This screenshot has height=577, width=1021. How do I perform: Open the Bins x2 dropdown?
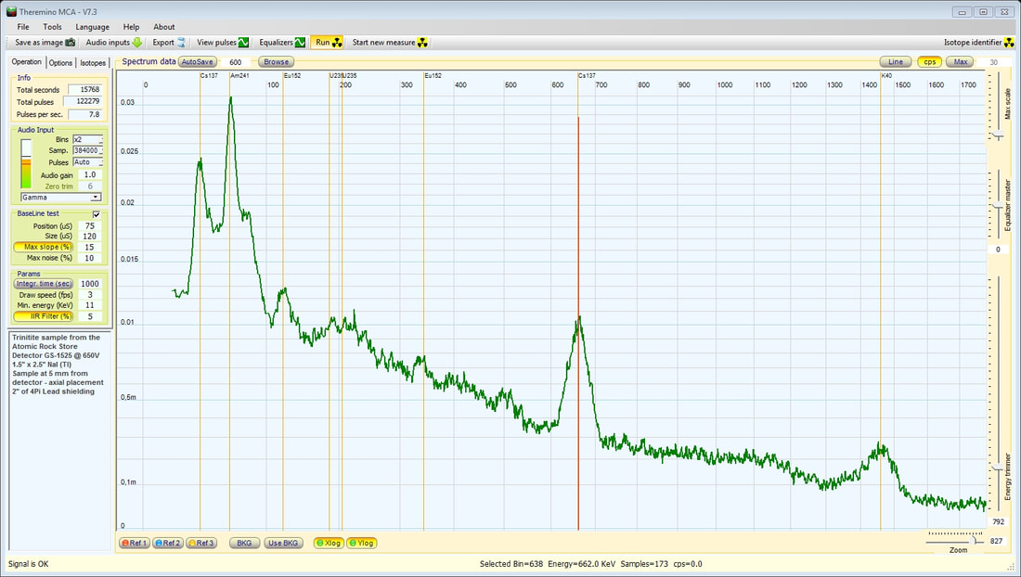[87, 139]
